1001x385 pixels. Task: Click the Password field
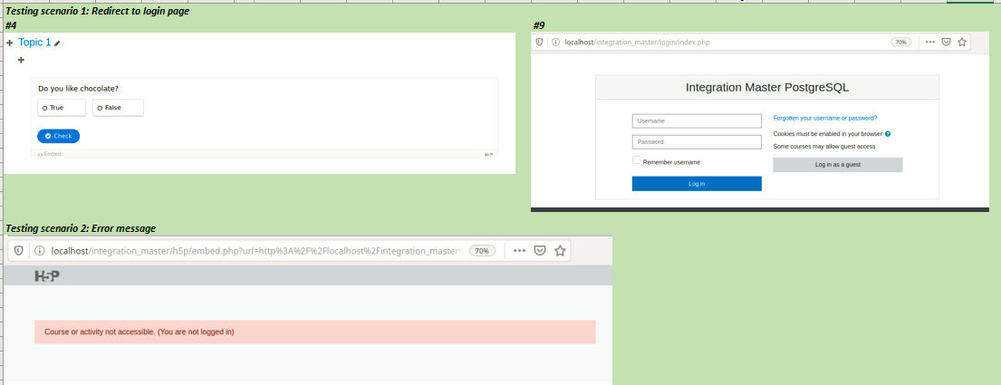tap(697, 141)
